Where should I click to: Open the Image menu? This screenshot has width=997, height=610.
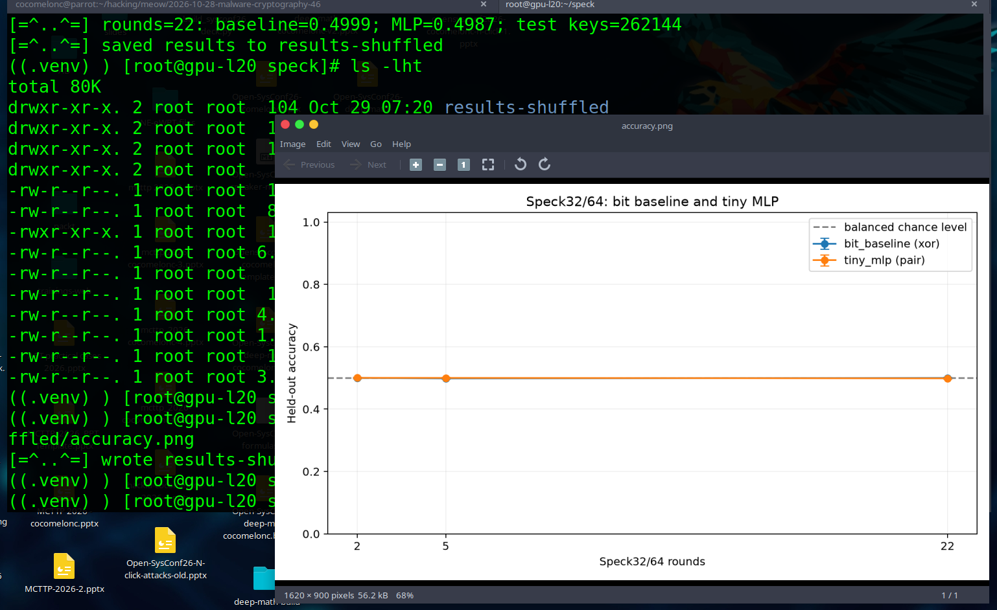(x=292, y=144)
